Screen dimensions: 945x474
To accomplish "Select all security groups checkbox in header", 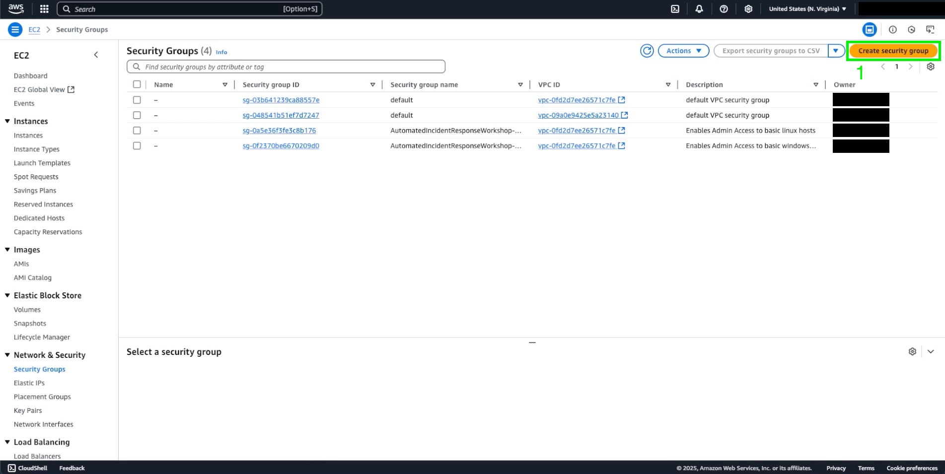I will 137,84.
